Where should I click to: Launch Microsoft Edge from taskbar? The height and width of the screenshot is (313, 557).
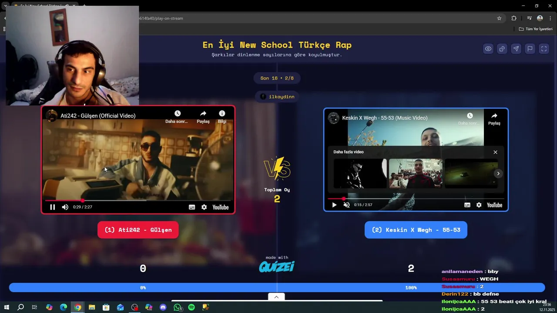tap(64, 307)
